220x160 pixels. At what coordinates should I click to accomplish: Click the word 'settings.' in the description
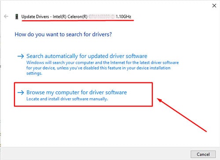(34, 73)
